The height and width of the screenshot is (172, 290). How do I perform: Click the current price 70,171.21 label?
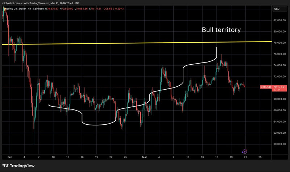point(280,87)
